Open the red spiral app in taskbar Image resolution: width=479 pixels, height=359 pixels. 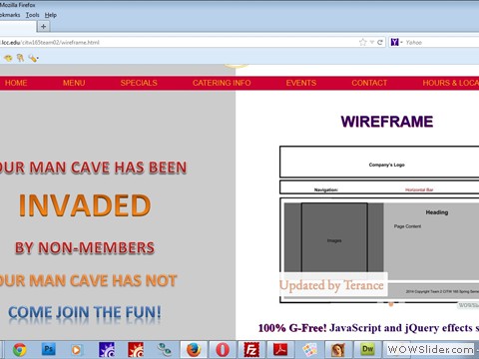coord(136,350)
